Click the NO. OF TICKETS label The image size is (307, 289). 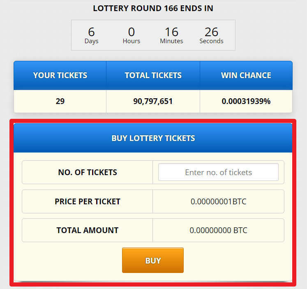click(88, 172)
